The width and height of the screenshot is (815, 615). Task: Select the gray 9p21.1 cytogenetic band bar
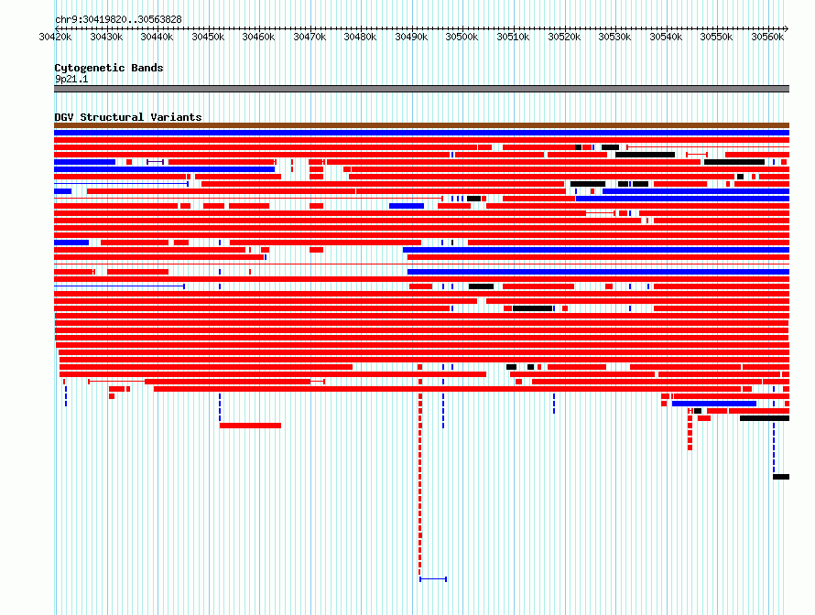click(421, 89)
